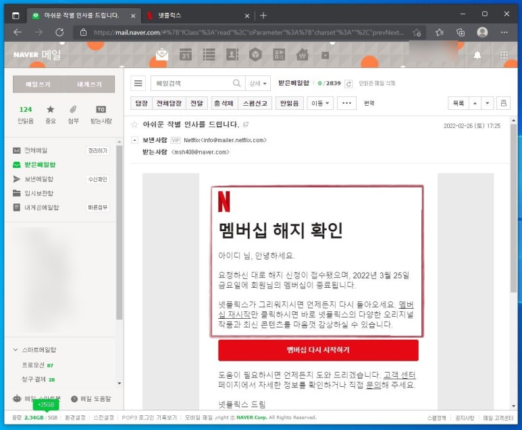The width and height of the screenshot is (522, 430).
Task: Click the 번역 translate button
Action: pyautogui.click(x=369, y=103)
